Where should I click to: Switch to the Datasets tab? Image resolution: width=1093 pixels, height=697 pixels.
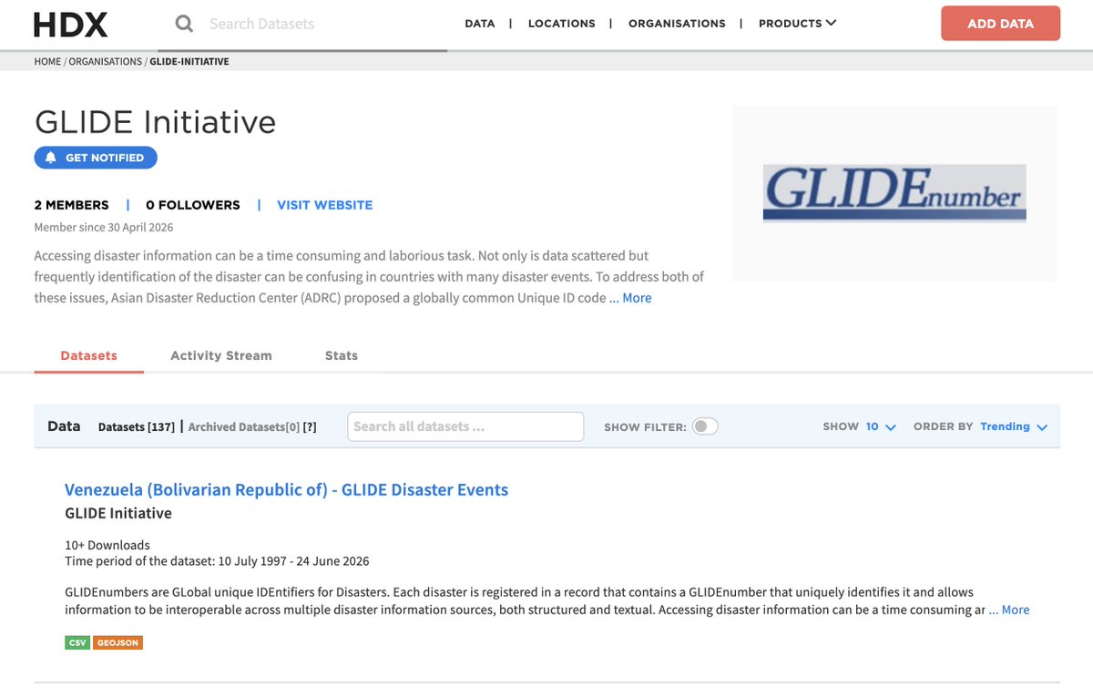pyautogui.click(x=89, y=355)
